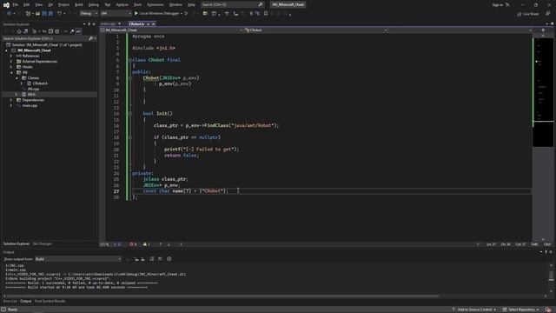Click the notifications bell in the status bar
The image size is (556, 313).
pyautogui.click(x=548, y=310)
